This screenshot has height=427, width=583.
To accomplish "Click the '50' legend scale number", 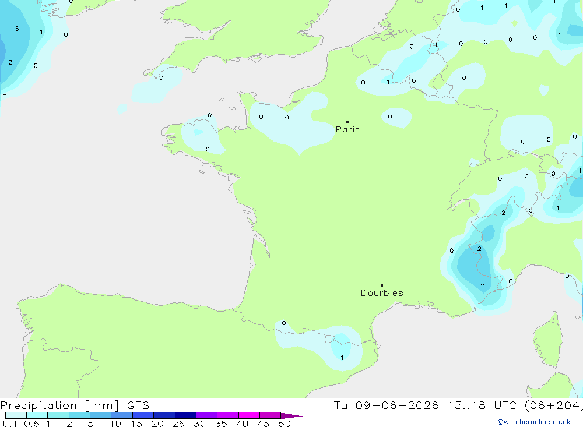I will click(285, 424).
